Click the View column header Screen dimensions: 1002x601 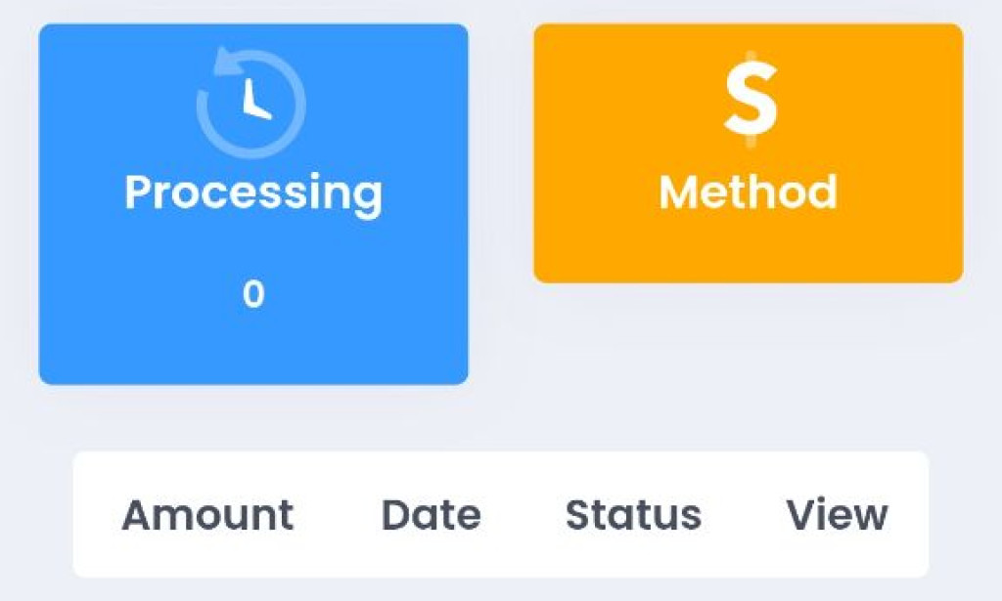coord(837,515)
